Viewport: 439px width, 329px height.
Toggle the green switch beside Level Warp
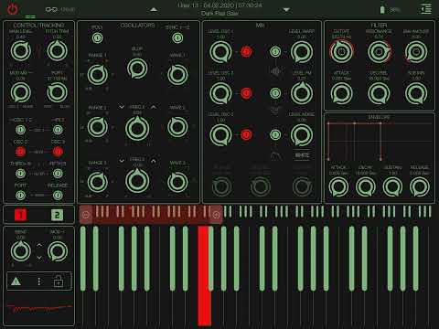pos(275,52)
